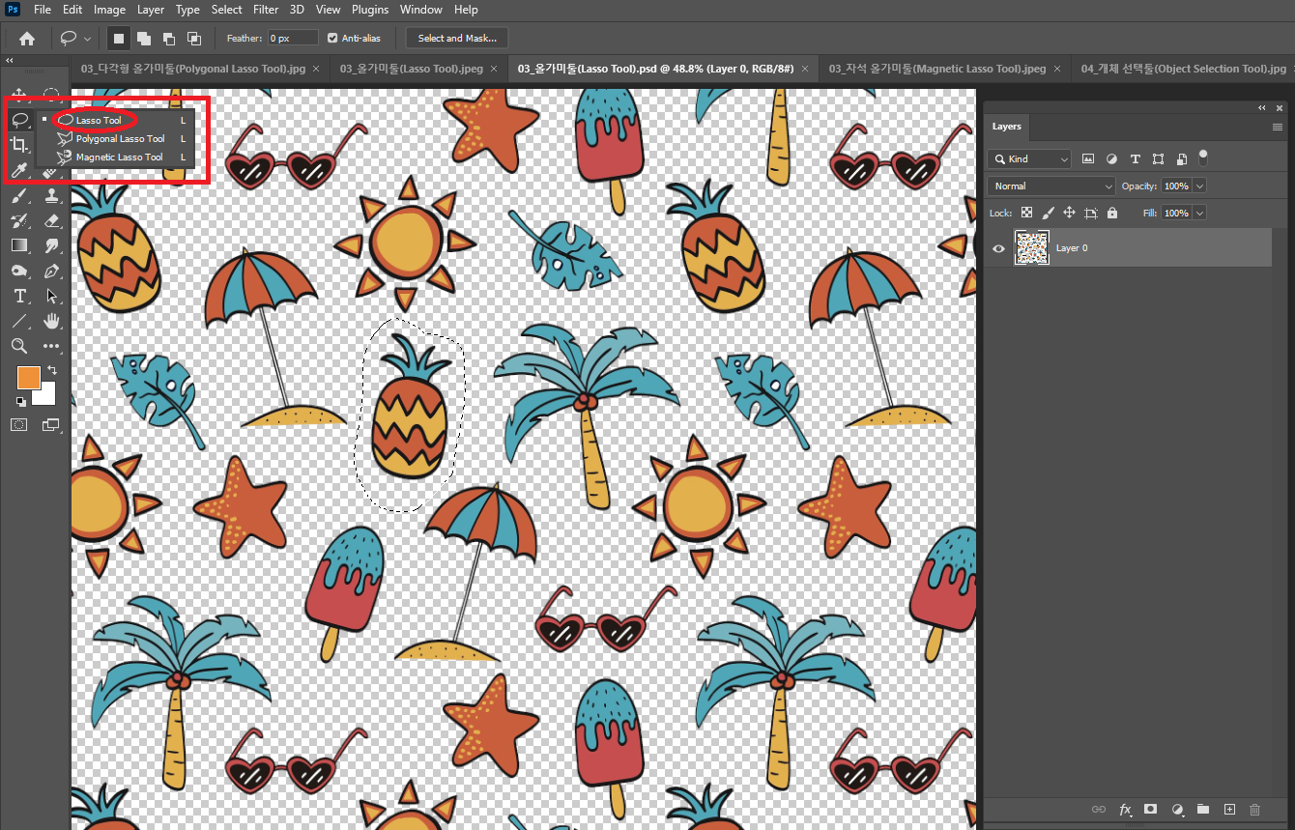Image resolution: width=1295 pixels, height=830 pixels.
Task: Open the Layers panel options menu
Action: coord(1278,127)
